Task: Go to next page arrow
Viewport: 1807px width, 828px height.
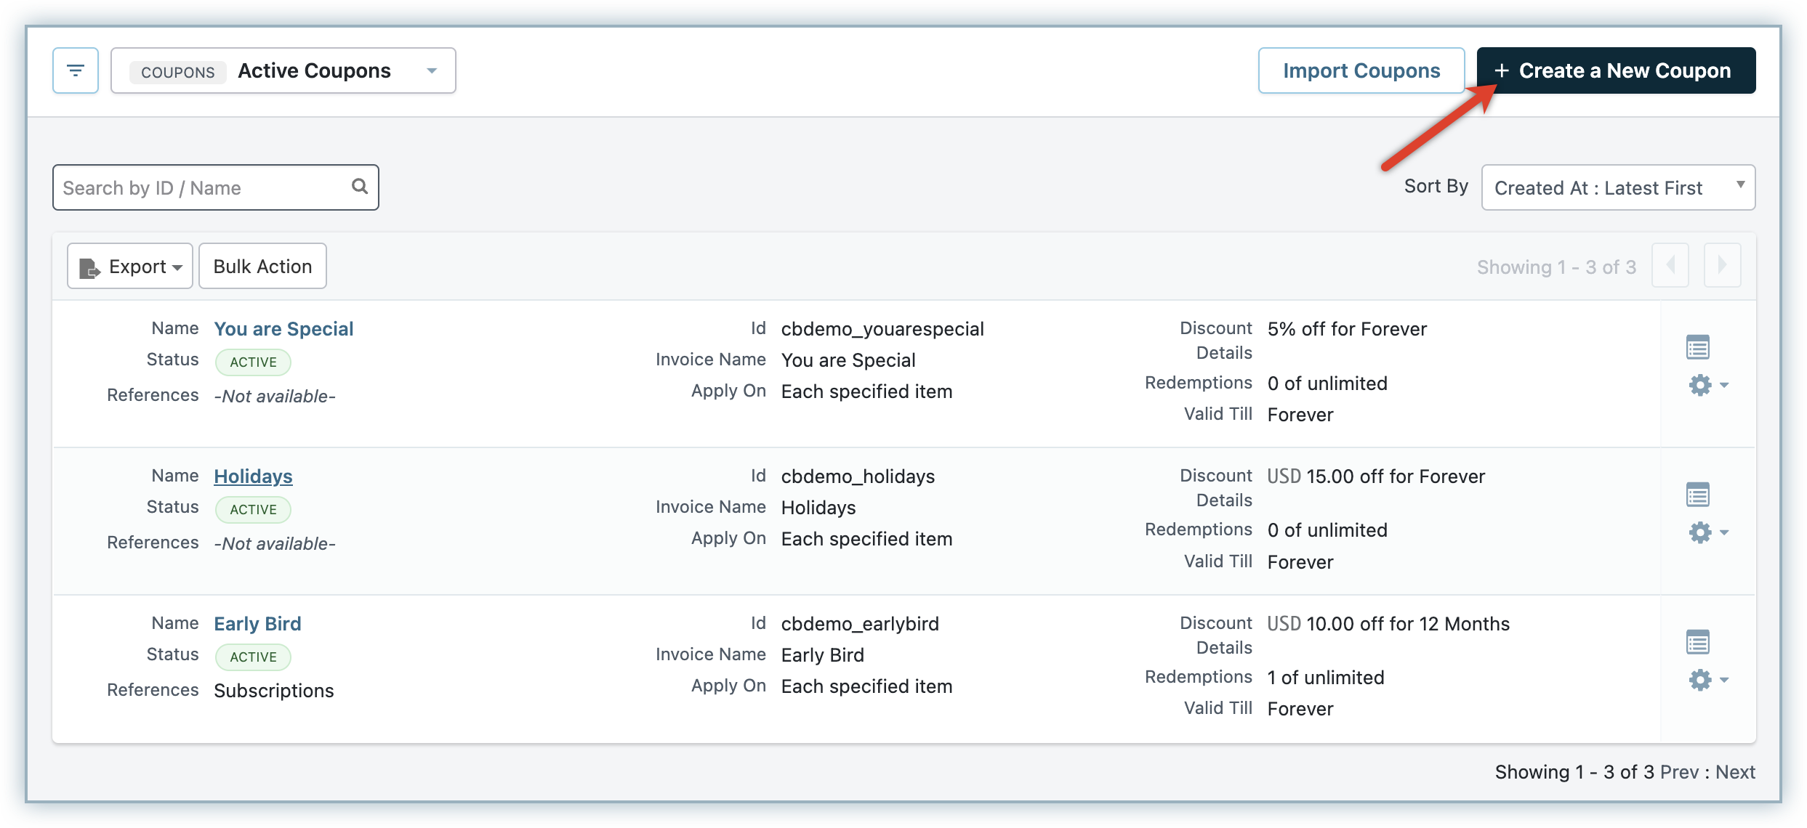Action: click(1722, 266)
